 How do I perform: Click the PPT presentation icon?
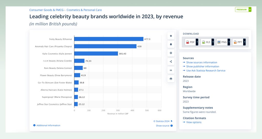pyautogui.click(x=235, y=42)
